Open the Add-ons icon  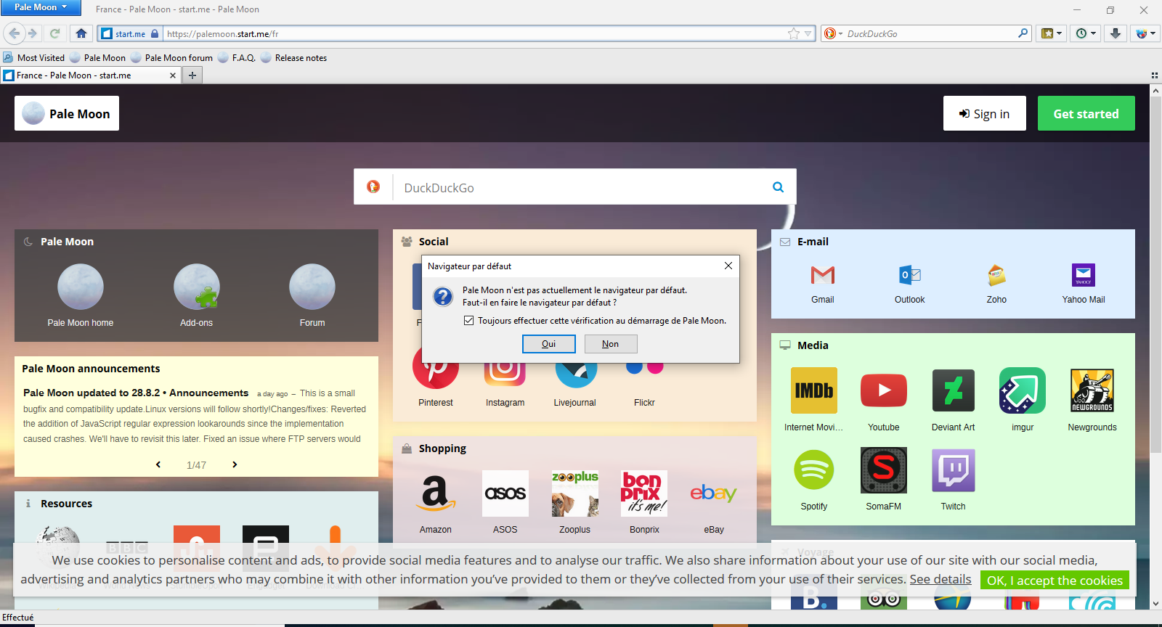(196, 287)
